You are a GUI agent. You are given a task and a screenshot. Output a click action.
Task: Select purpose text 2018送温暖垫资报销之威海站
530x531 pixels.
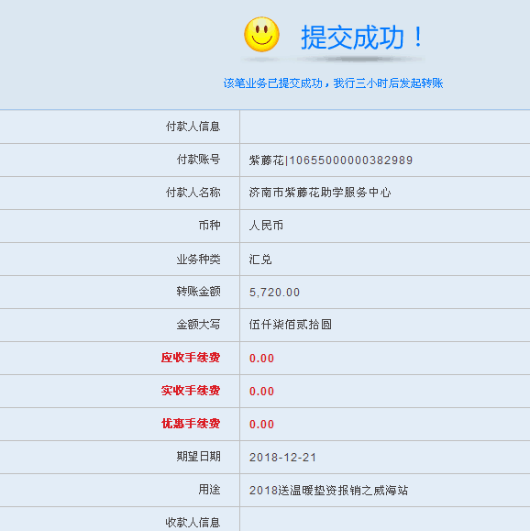pos(328,491)
